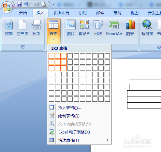
Task: Expand the 快速表格 submenu arrow
Action: point(108,140)
